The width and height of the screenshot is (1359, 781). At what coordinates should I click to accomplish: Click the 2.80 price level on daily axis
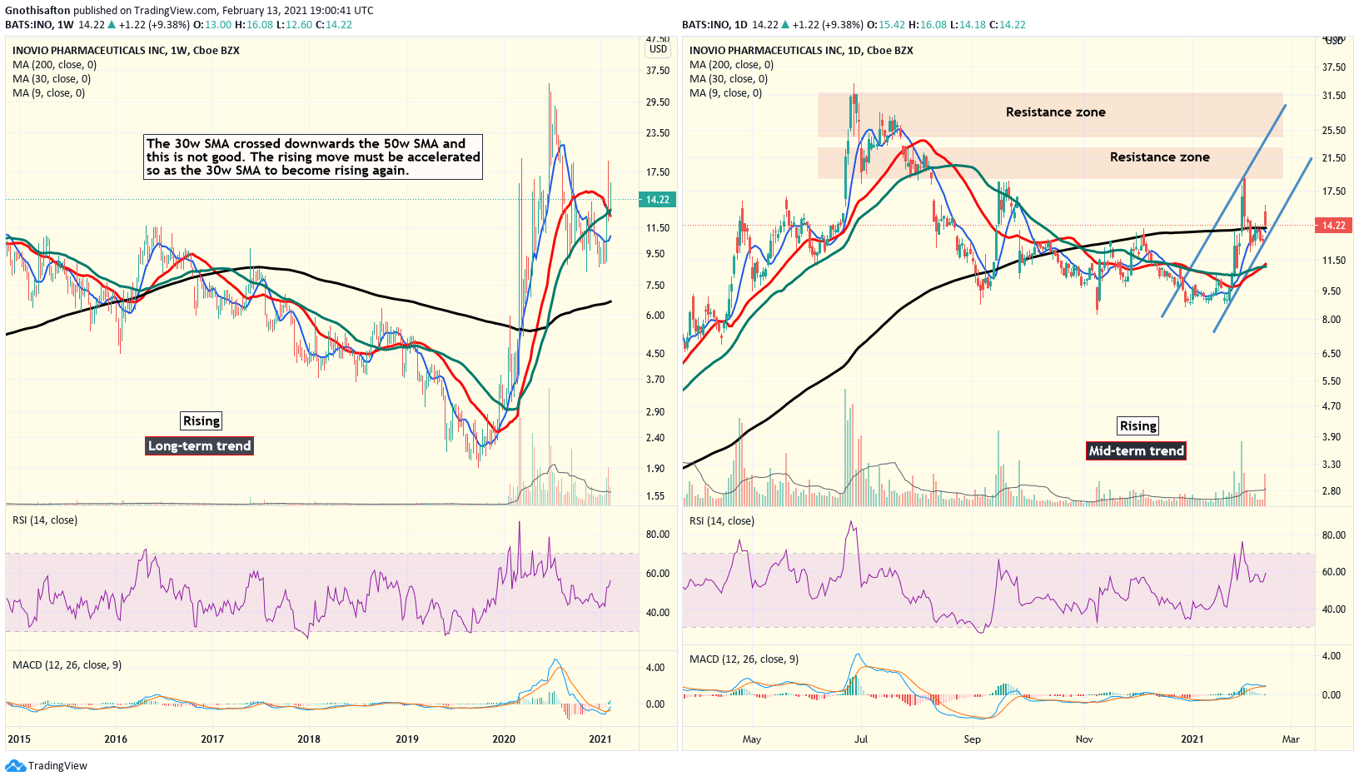[x=1332, y=491]
